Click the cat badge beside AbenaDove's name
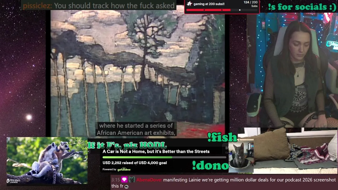Viewport: 338px width, 190px height. tap(132, 180)
